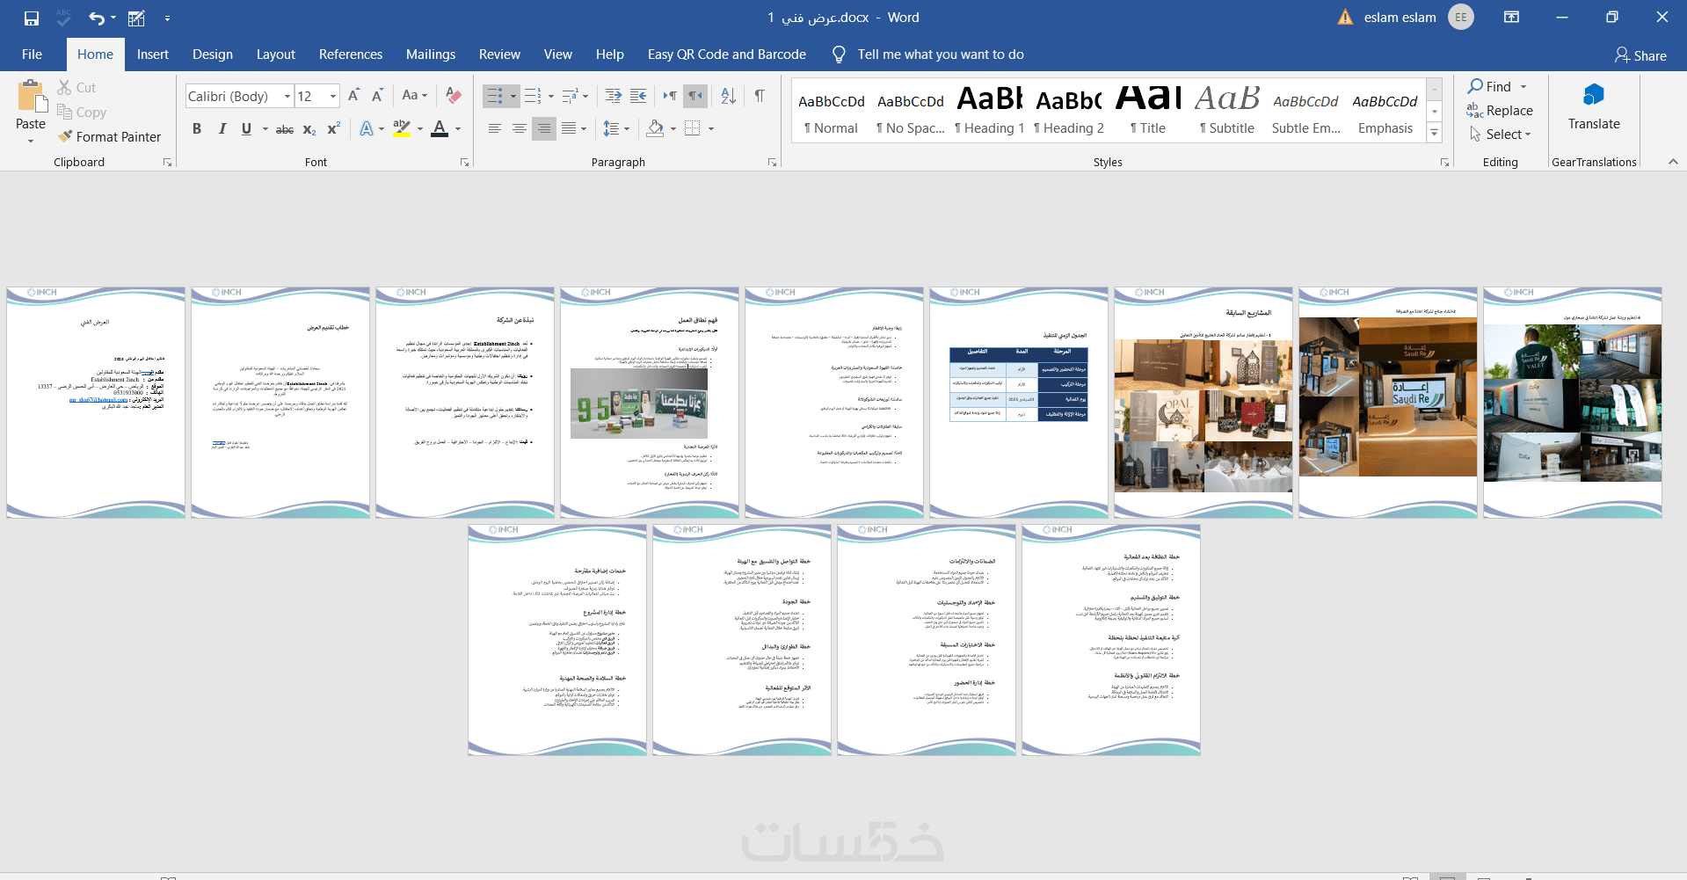
Task: Open Ribbon Display Options
Action: coord(1512,18)
